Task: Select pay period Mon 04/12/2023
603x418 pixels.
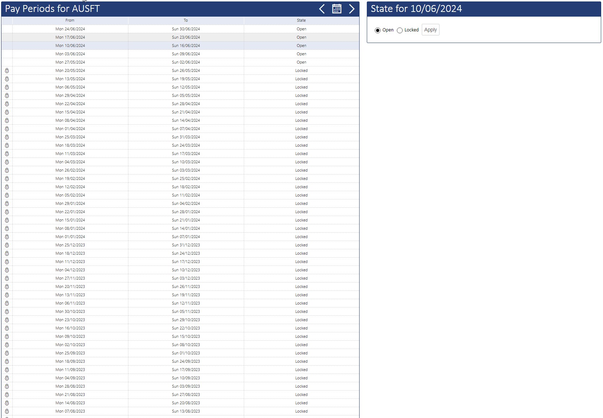Action: 70,270
